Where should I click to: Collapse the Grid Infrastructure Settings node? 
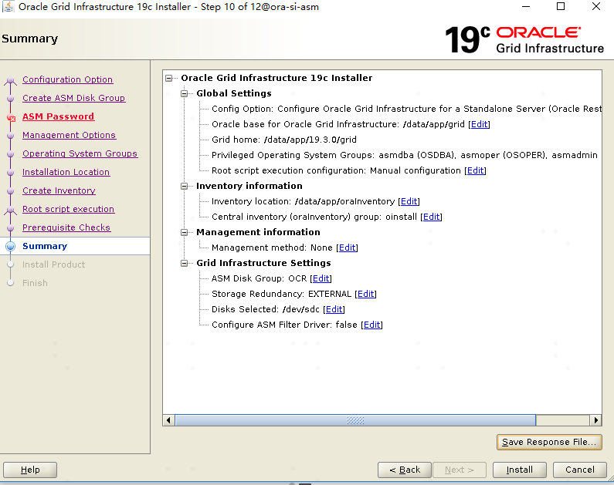(184, 264)
